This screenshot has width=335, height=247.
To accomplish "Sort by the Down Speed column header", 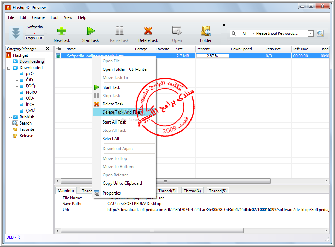I will [247, 49].
